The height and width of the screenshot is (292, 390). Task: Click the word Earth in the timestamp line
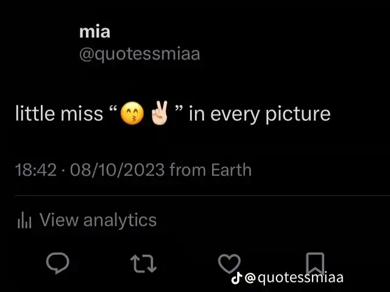click(231, 170)
